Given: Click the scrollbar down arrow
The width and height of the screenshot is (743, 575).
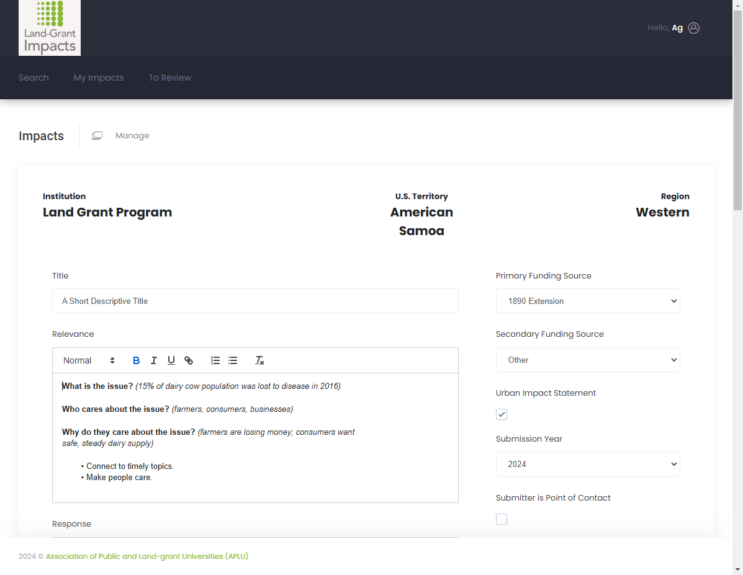Looking at the screenshot, I should (738, 570).
